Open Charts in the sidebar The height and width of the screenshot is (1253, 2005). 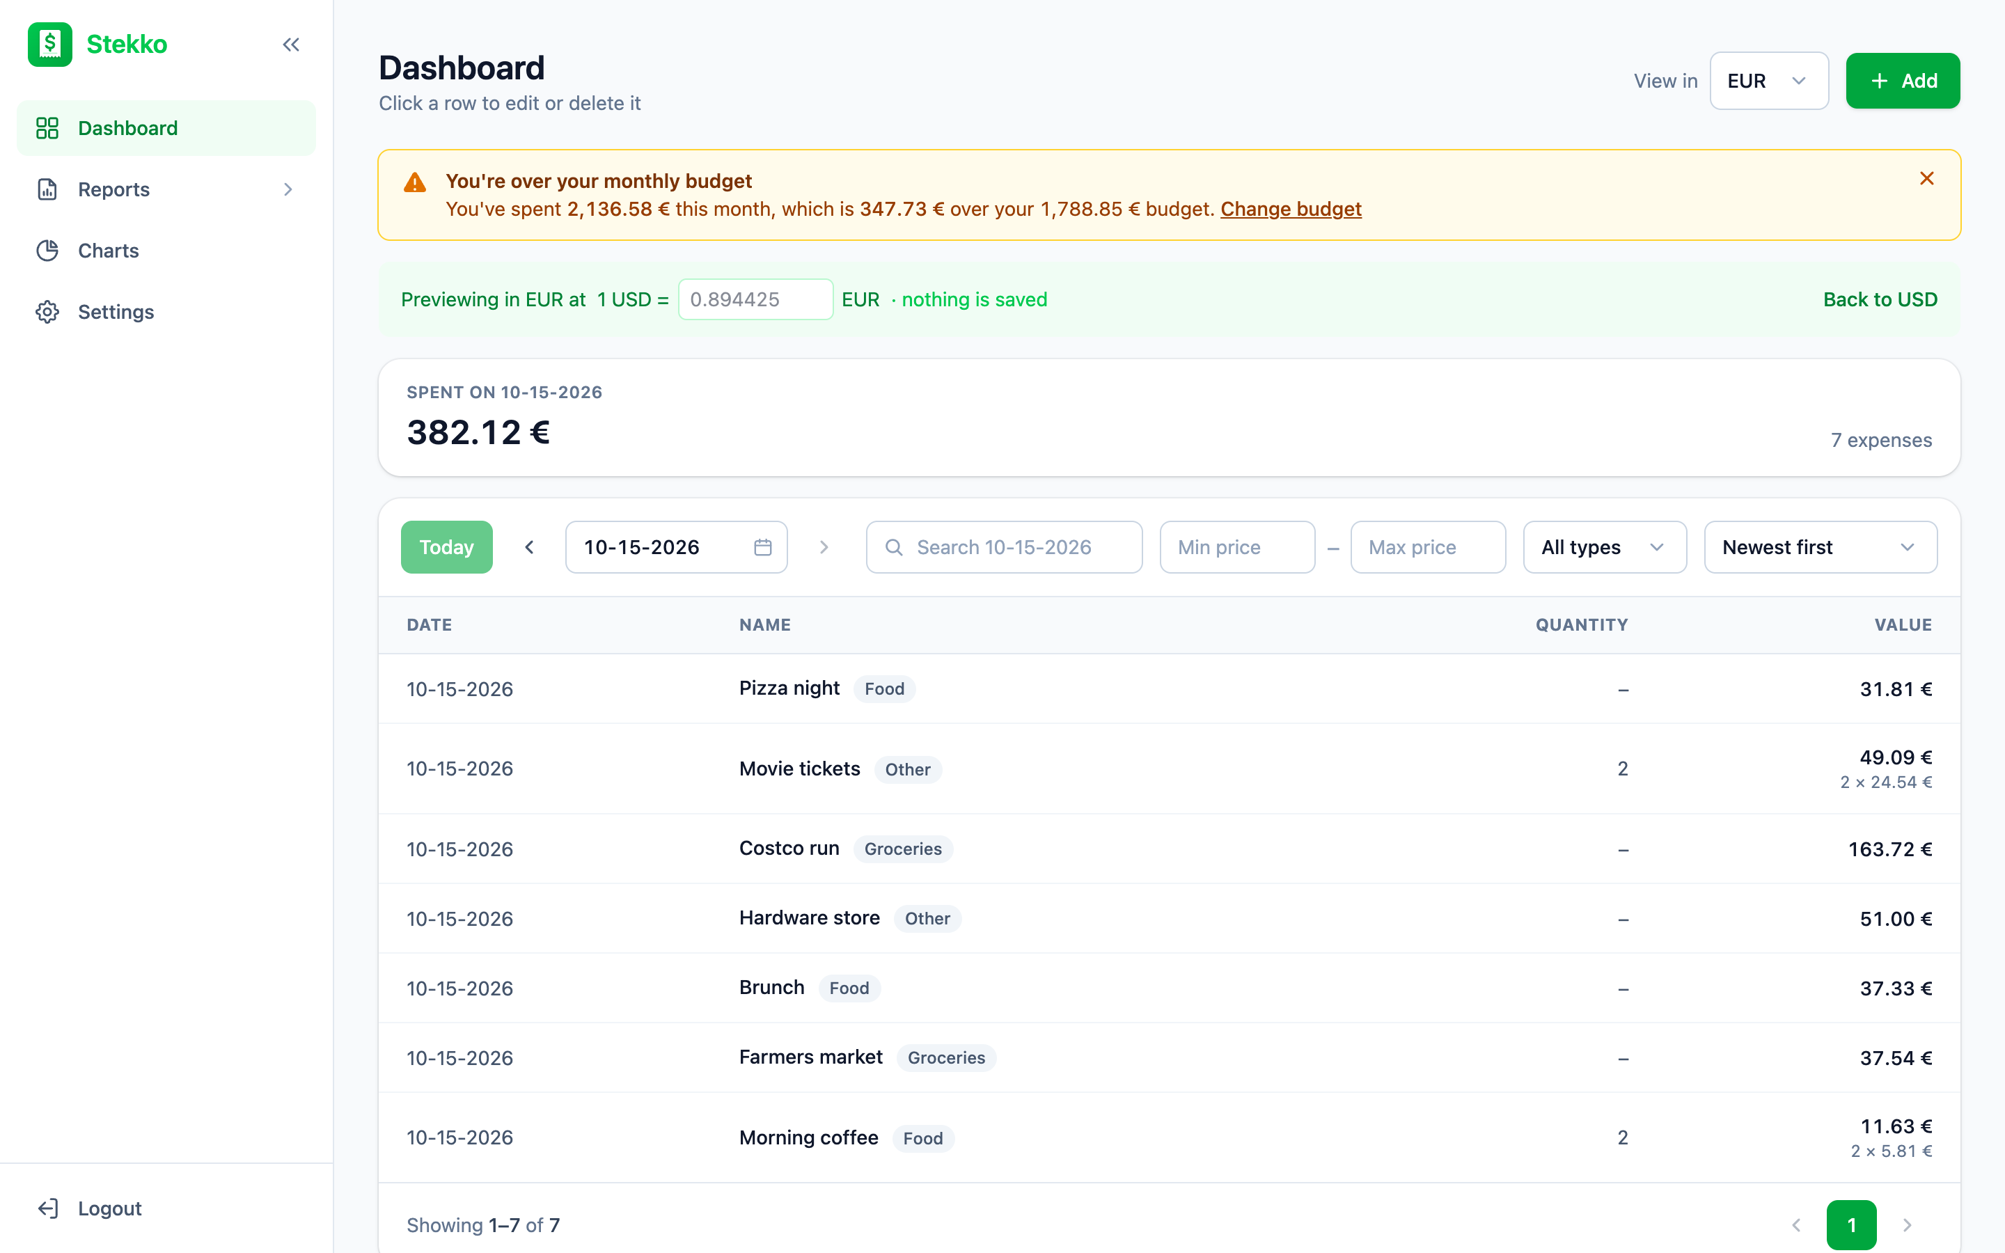click(166, 251)
